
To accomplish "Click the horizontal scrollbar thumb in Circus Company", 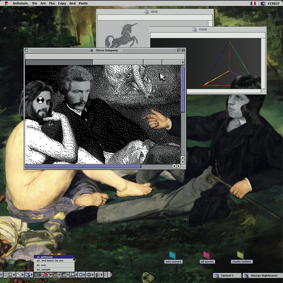I will pos(83,166).
